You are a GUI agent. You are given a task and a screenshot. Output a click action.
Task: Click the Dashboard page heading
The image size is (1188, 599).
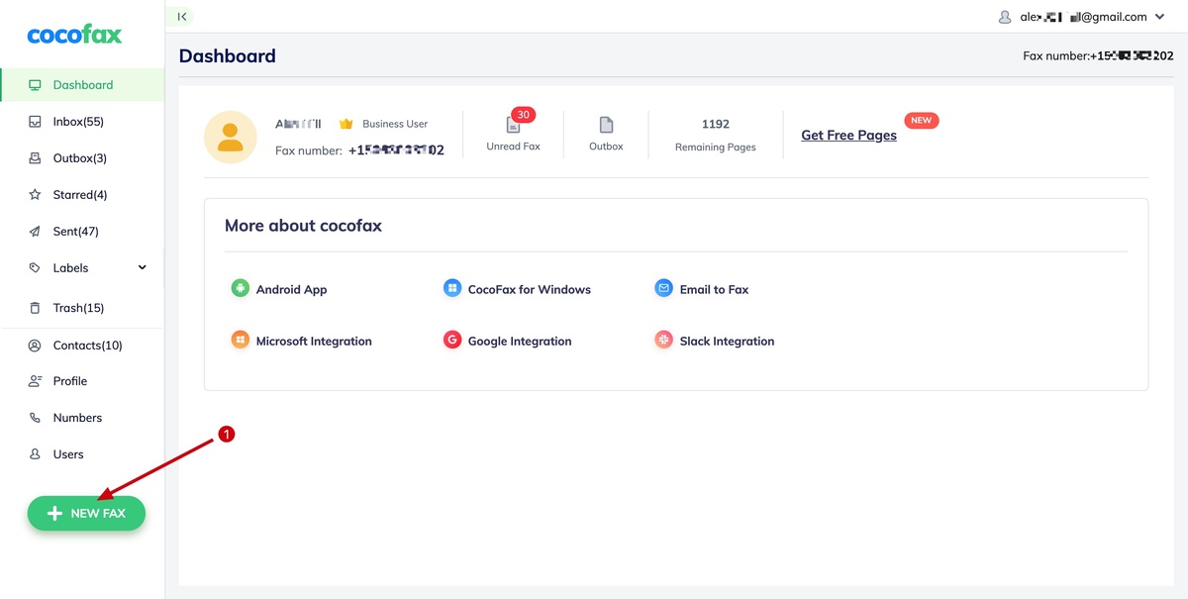point(227,56)
